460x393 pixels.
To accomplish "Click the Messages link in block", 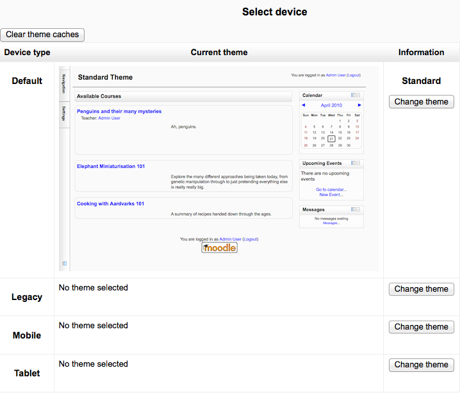I will pyautogui.click(x=331, y=223).
